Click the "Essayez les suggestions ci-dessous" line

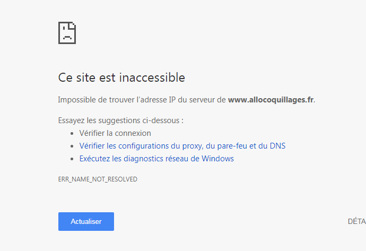pyautogui.click(x=120, y=120)
